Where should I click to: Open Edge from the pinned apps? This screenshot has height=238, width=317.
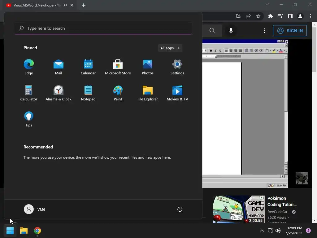29,67
